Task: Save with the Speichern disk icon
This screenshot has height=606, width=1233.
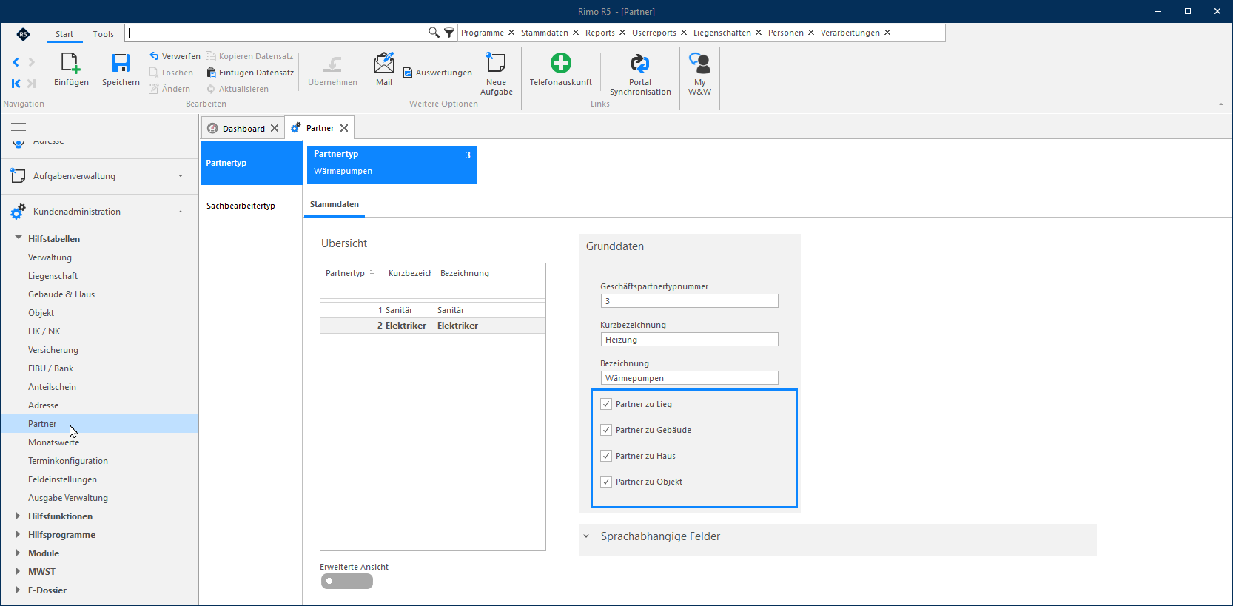Action: point(121,64)
